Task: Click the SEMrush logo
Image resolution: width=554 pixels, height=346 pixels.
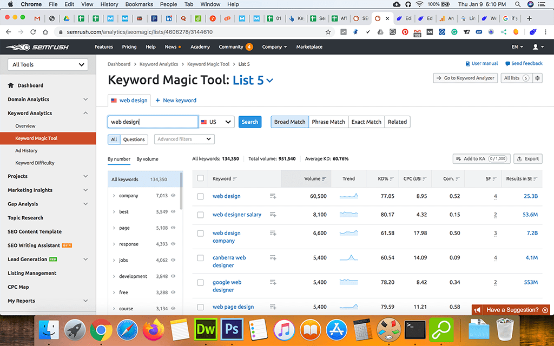Action: 37,47
